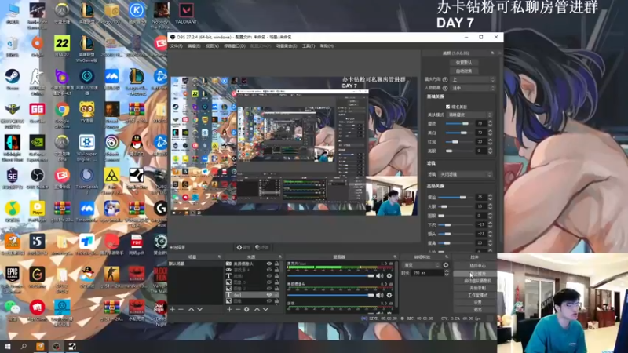Add a new source with the plus icon
The height and width of the screenshot is (353, 628).
tap(229, 309)
